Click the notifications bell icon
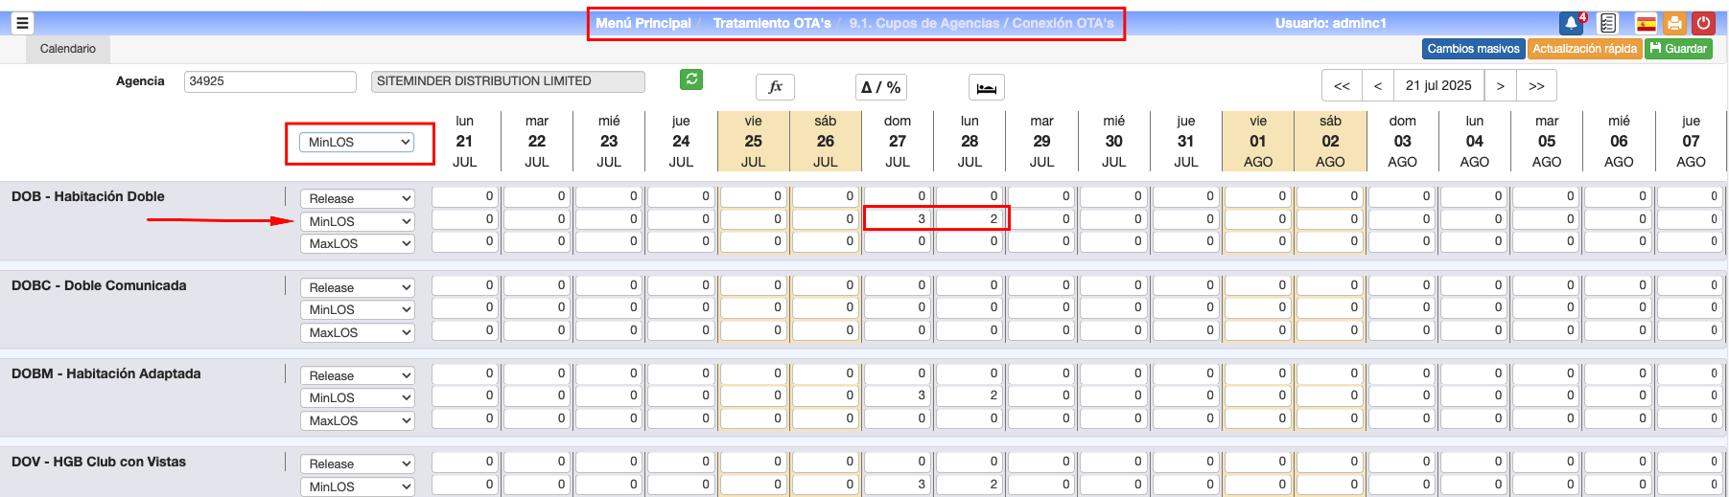The image size is (1729, 497). pos(1572,23)
